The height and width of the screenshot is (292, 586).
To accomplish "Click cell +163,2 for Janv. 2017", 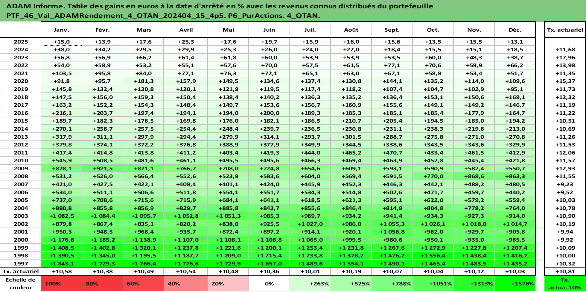I will 61,105.
